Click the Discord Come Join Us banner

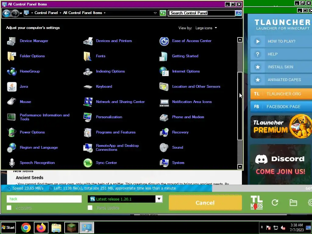(280, 164)
